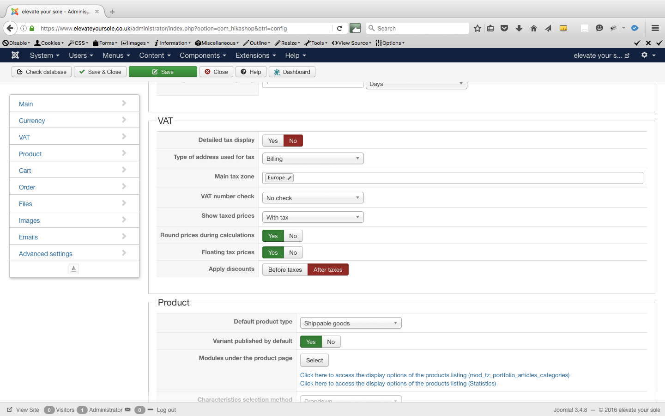665x416 pixels.
Task: Set Detailed tax display to Yes
Action: [x=273, y=141]
